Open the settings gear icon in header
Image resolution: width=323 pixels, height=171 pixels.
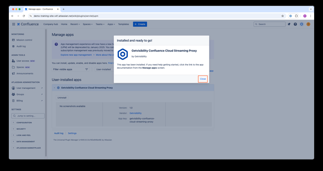[x=302, y=24]
